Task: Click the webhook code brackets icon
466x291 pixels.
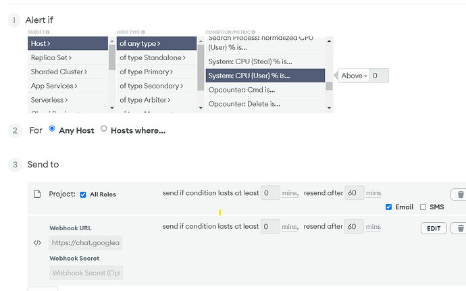Action: click(37, 243)
